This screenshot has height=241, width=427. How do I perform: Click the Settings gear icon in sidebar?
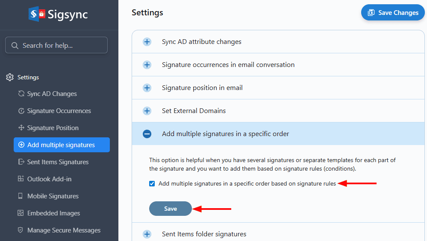pyautogui.click(x=10, y=77)
